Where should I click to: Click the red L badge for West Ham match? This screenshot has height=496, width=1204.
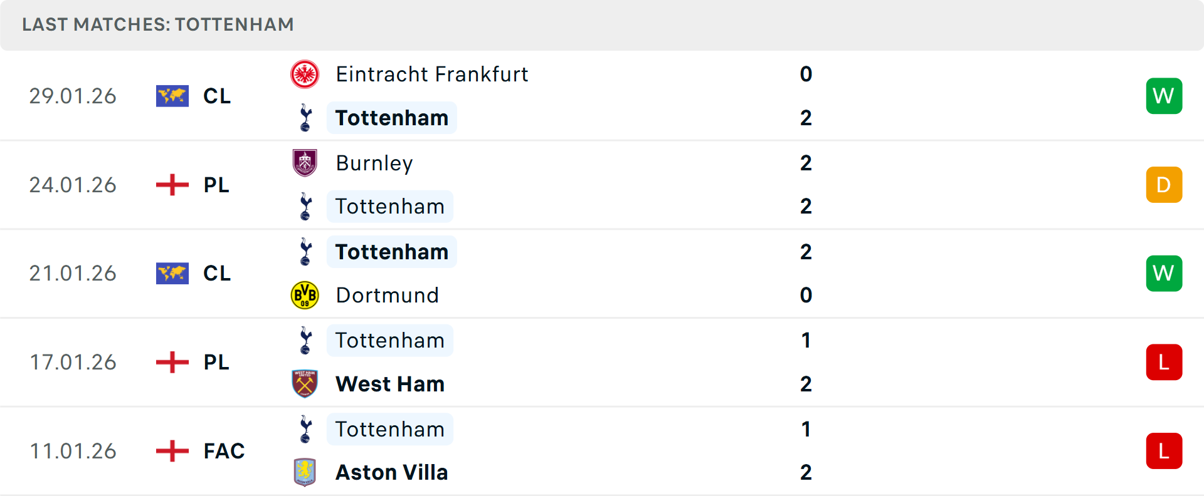click(x=1164, y=362)
